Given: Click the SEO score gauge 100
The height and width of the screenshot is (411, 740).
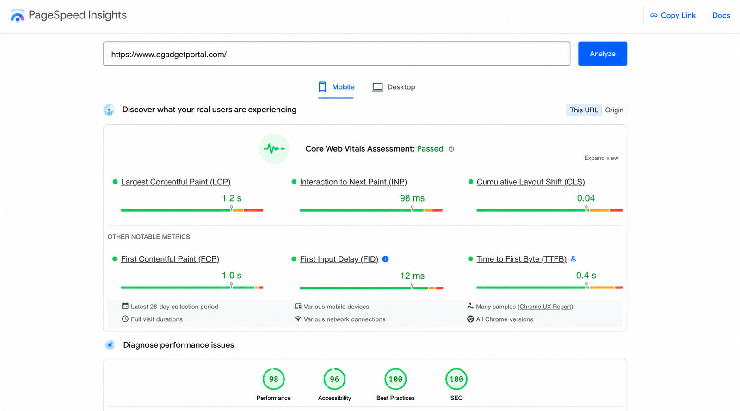Looking at the screenshot, I should [x=456, y=379].
